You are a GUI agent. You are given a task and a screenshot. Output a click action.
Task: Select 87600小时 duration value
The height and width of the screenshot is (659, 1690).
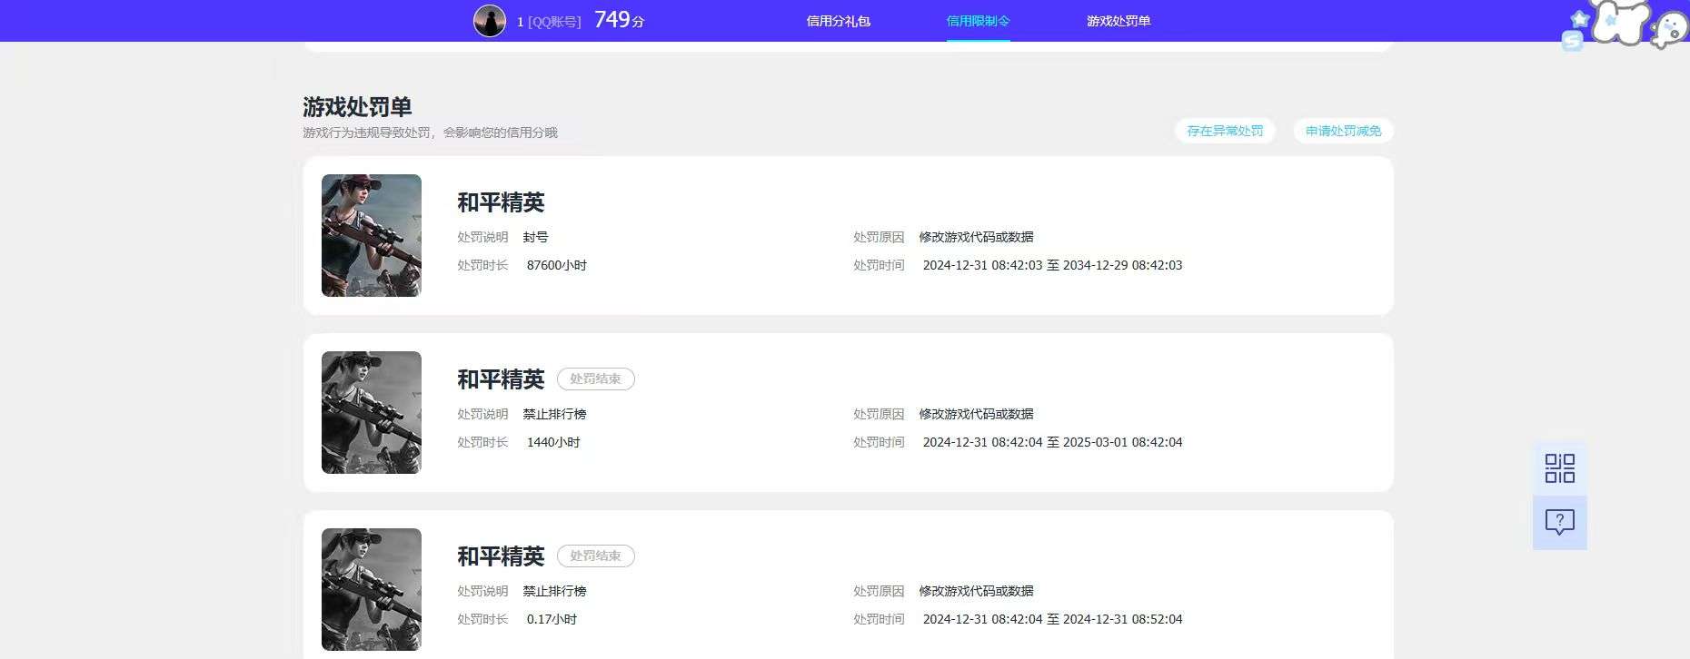(557, 265)
